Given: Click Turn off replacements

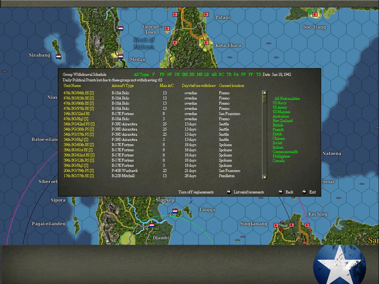Looking at the screenshot, I should (196, 192).
